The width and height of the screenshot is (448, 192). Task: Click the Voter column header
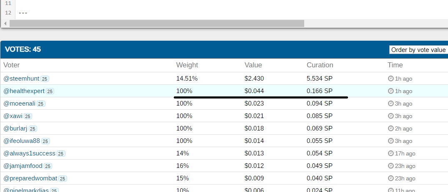coord(11,65)
